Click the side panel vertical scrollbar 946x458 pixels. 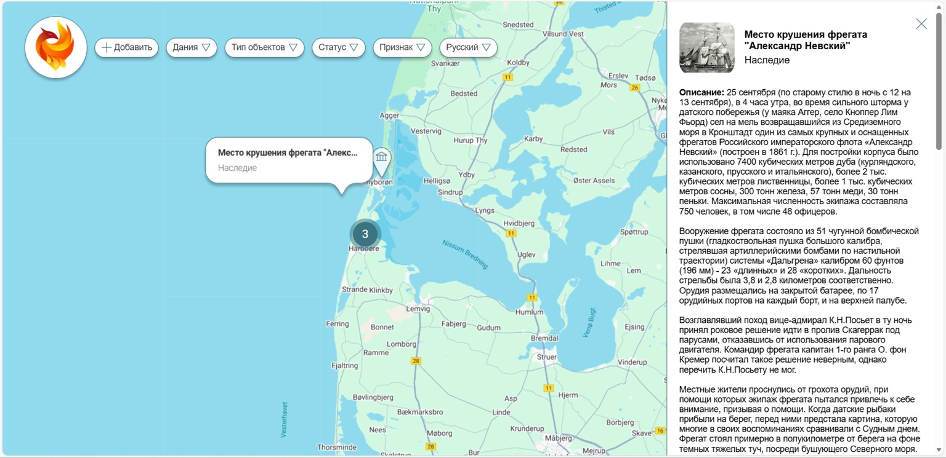tap(939, 80)
